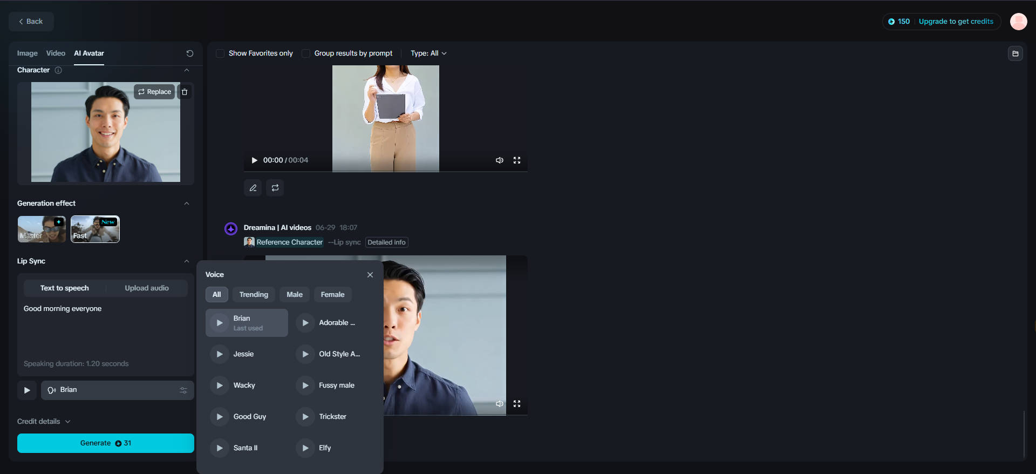Click the edit pencil icon under first video
This screenshot has width=1036, height=474.
(x=253, y=188)
